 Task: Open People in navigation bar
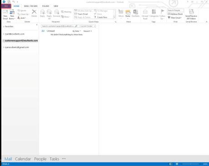click(x=40, y=159)
